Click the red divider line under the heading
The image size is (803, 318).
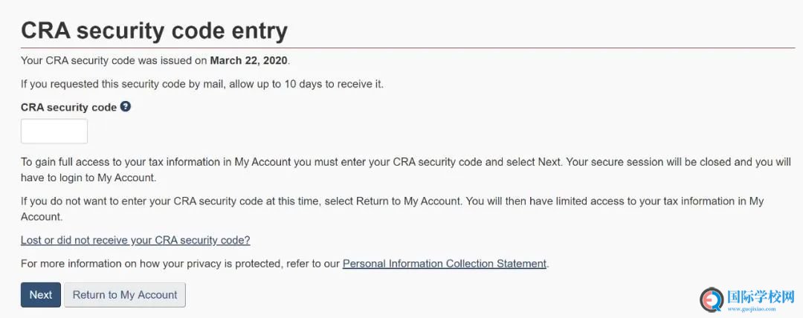tap(407, 48)
